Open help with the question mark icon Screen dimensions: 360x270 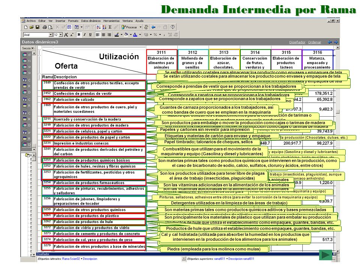pos(172,27)
